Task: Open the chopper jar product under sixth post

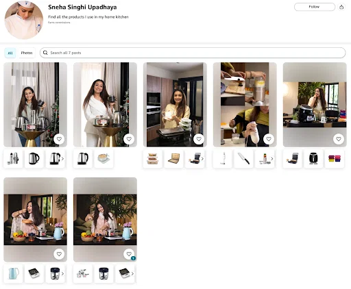Action: [x=55, y=273]
